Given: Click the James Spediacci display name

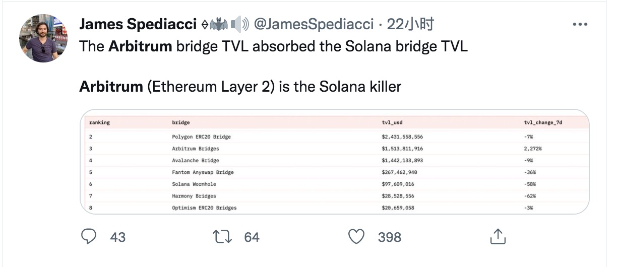Looking at the screenshot, I should (x=138, y=24).
